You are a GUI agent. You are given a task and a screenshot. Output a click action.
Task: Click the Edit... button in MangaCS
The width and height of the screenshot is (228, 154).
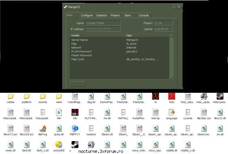pyautogui.click(x=78, y=84)
